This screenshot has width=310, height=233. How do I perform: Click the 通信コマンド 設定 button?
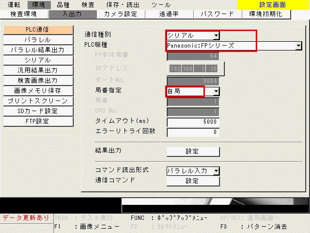[x=192, y=181]
